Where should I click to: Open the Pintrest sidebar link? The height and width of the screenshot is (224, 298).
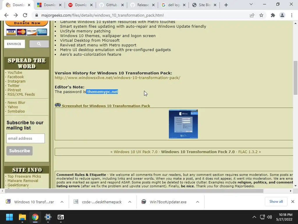[14, 90]
